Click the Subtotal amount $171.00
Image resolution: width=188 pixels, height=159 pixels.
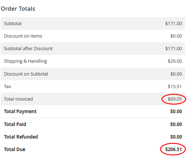pyautogui.click(x=174, y=23)
